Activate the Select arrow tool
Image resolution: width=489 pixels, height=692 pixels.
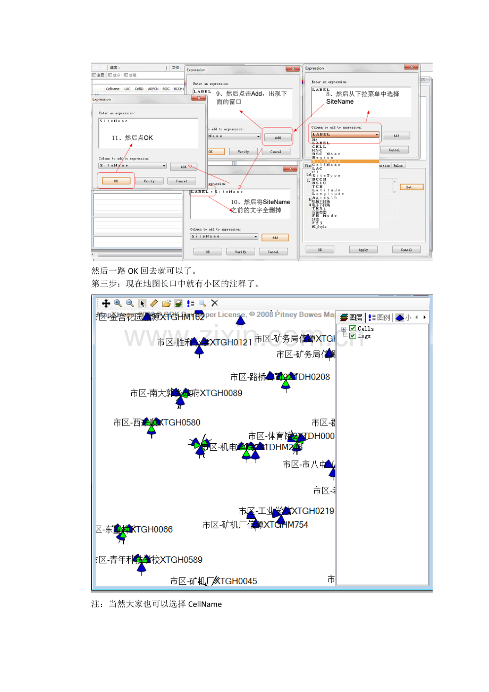[141, 303]
